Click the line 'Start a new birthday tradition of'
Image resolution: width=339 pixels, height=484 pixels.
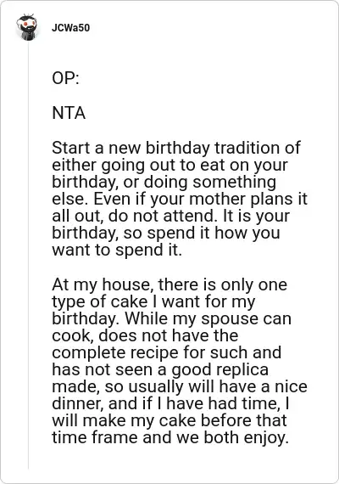[176, 148]
